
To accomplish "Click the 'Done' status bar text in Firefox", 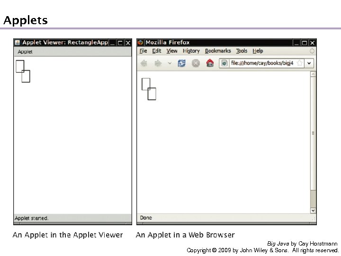I will tap(146, 218).
